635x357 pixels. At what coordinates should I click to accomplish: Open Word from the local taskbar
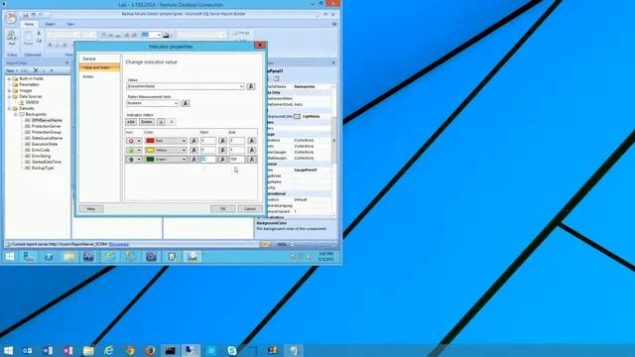point(48,350)
